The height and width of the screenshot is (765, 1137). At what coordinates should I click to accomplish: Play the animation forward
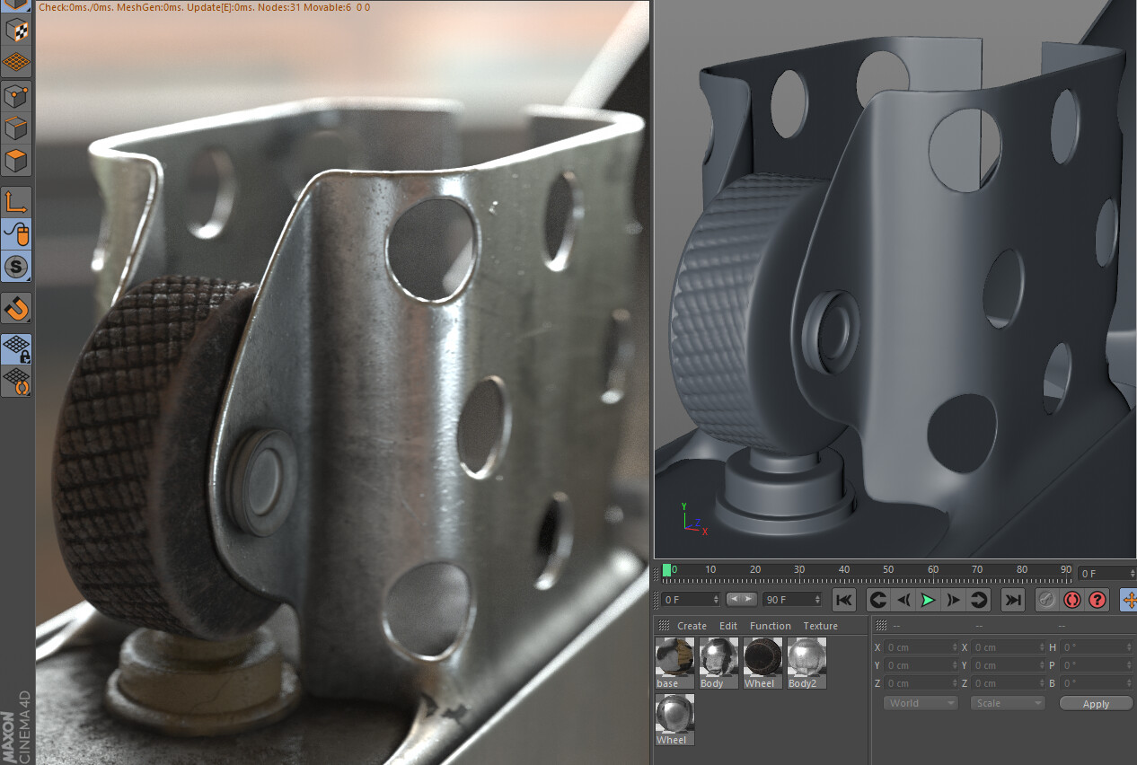click(929, 600)
